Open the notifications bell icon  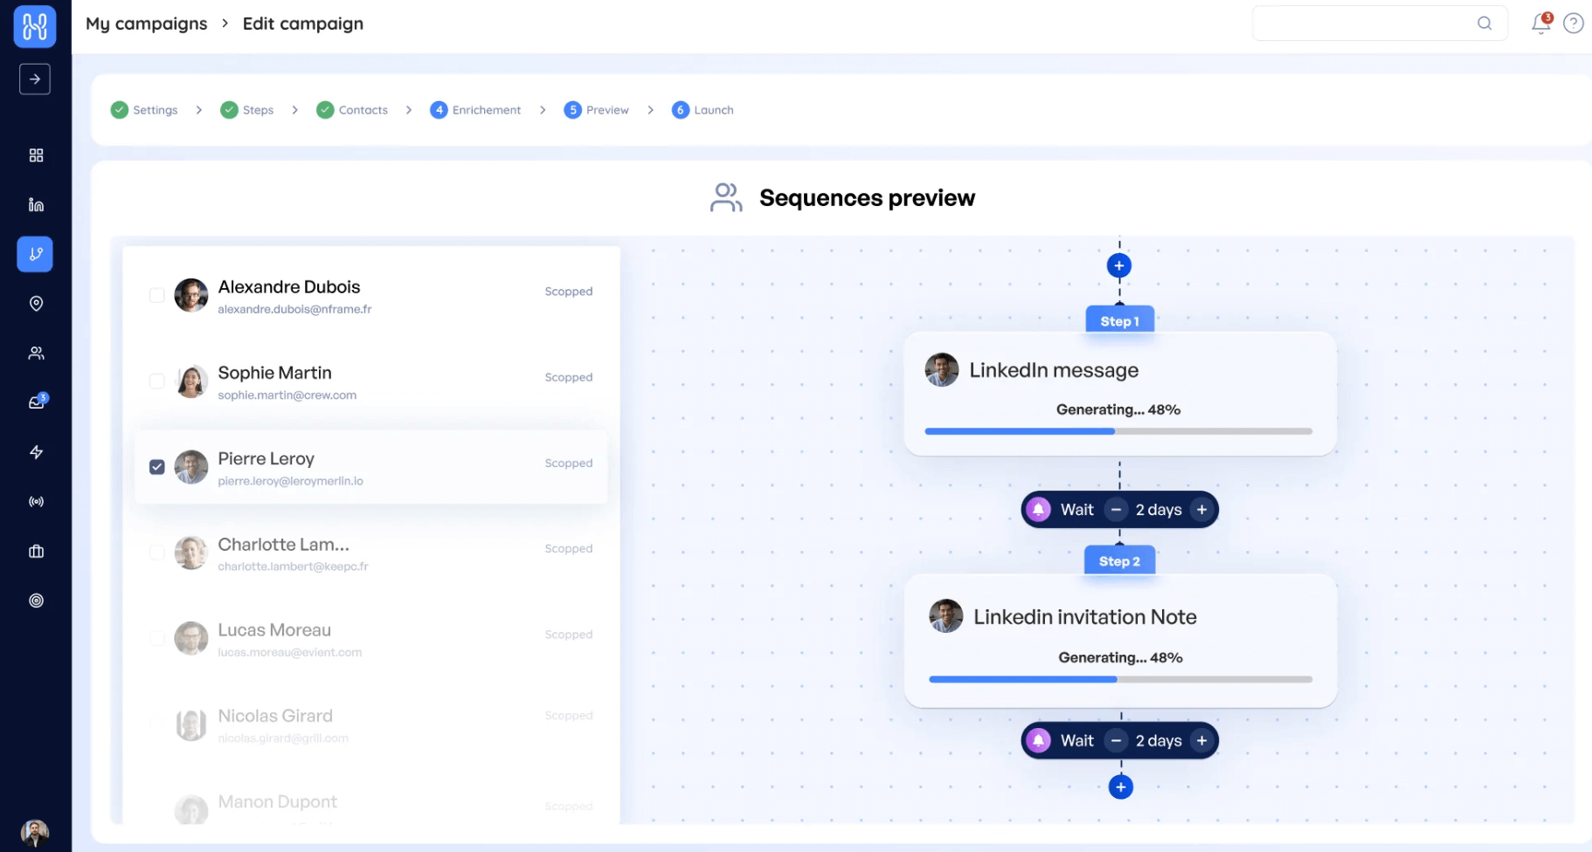pyautogui.click(x=1540, y=24)
